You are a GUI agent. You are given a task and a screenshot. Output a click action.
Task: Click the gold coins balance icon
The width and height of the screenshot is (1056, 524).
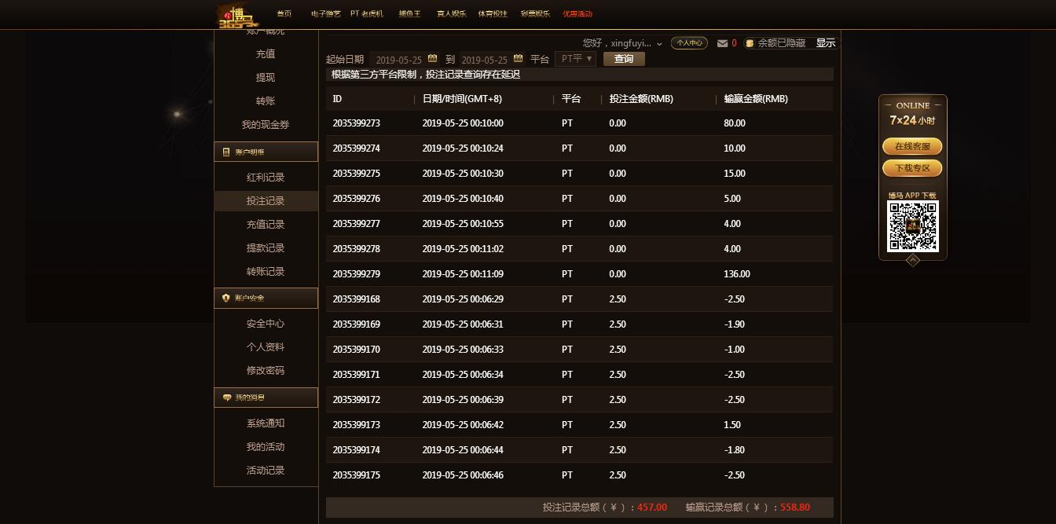click(750, 43)
